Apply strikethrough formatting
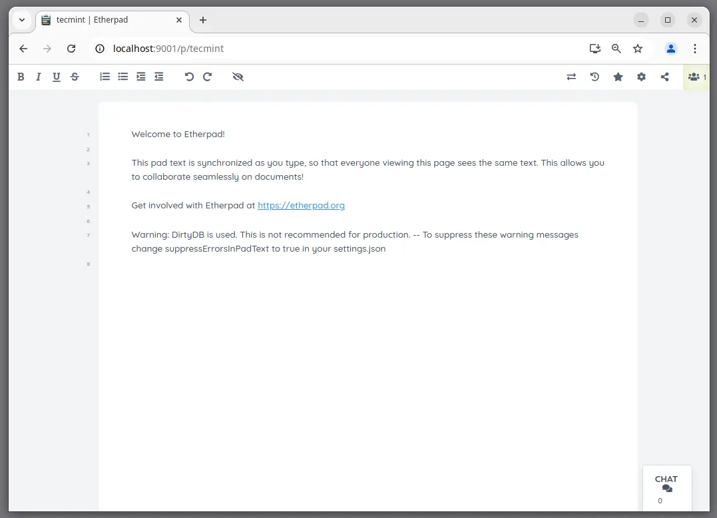This screenshot has height=518, width=717. 75,77
